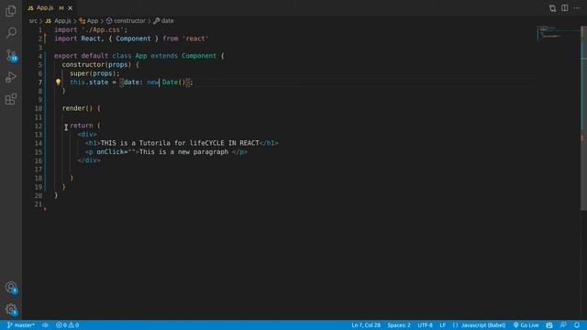Open the Extensions view
The image size is (587, 330).
pos(11,99)
